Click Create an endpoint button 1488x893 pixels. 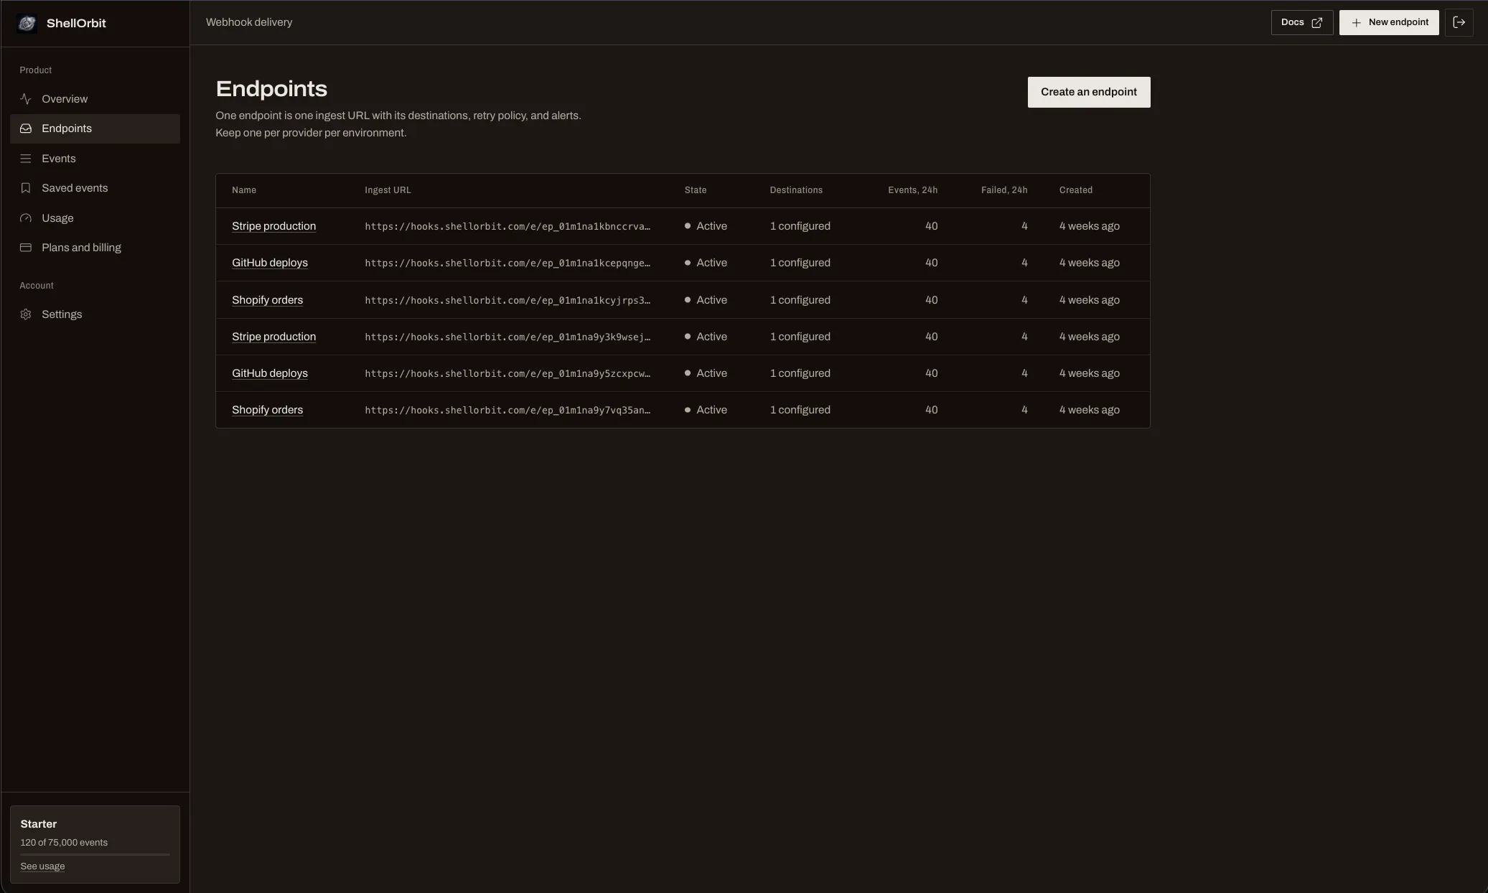pos(1088,92)
